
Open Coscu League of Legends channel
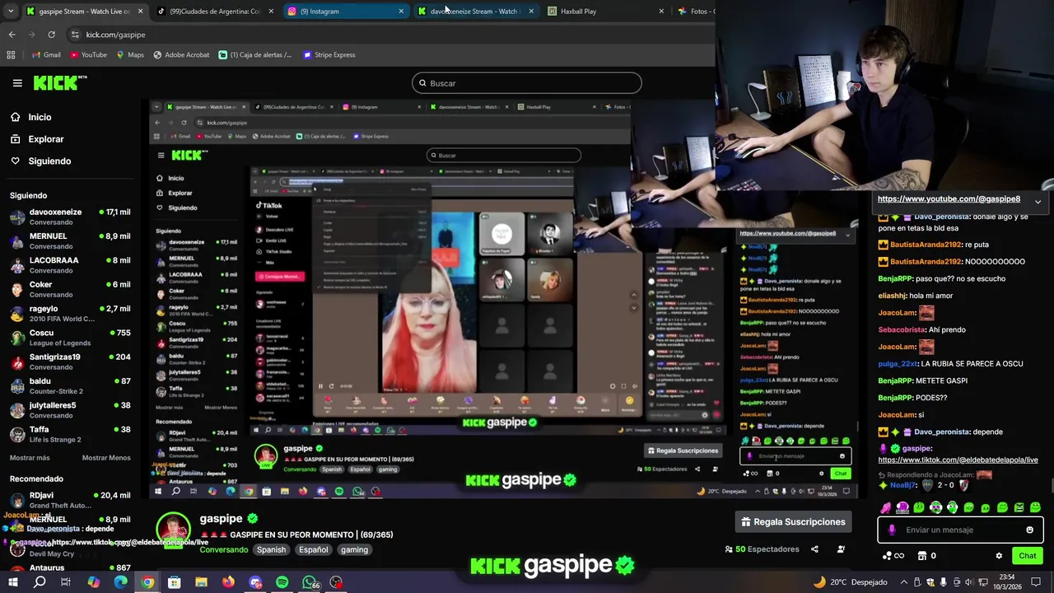pos(69,338)
